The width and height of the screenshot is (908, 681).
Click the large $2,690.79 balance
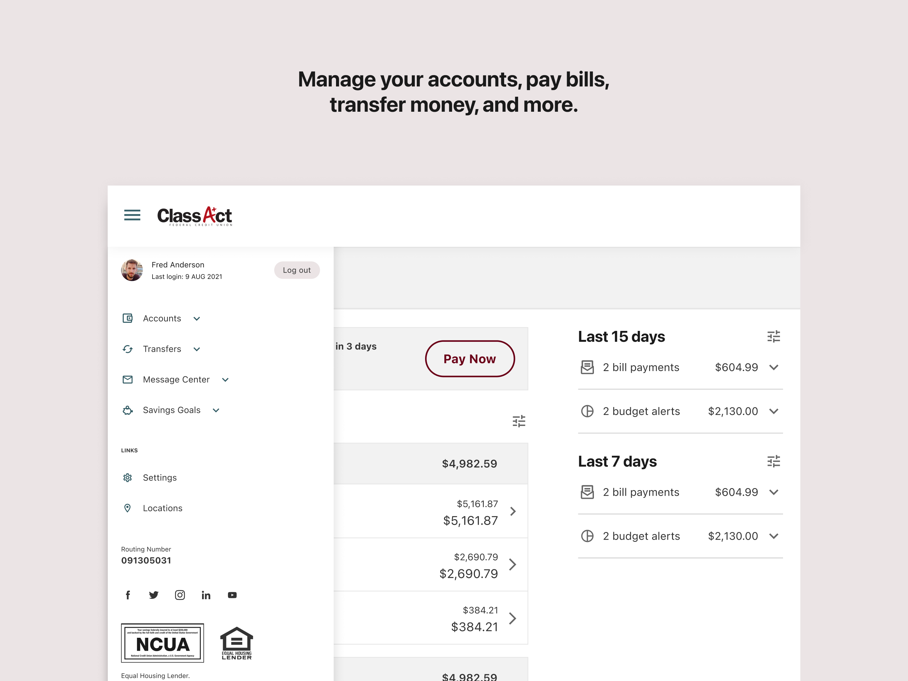[x=468, y=574]
